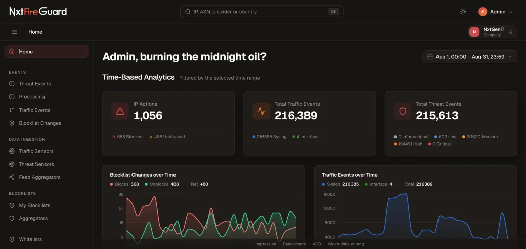Click the Feed Aggregators share icon
Viewport: 526px width, 249px height.
[x=12, y=177]
